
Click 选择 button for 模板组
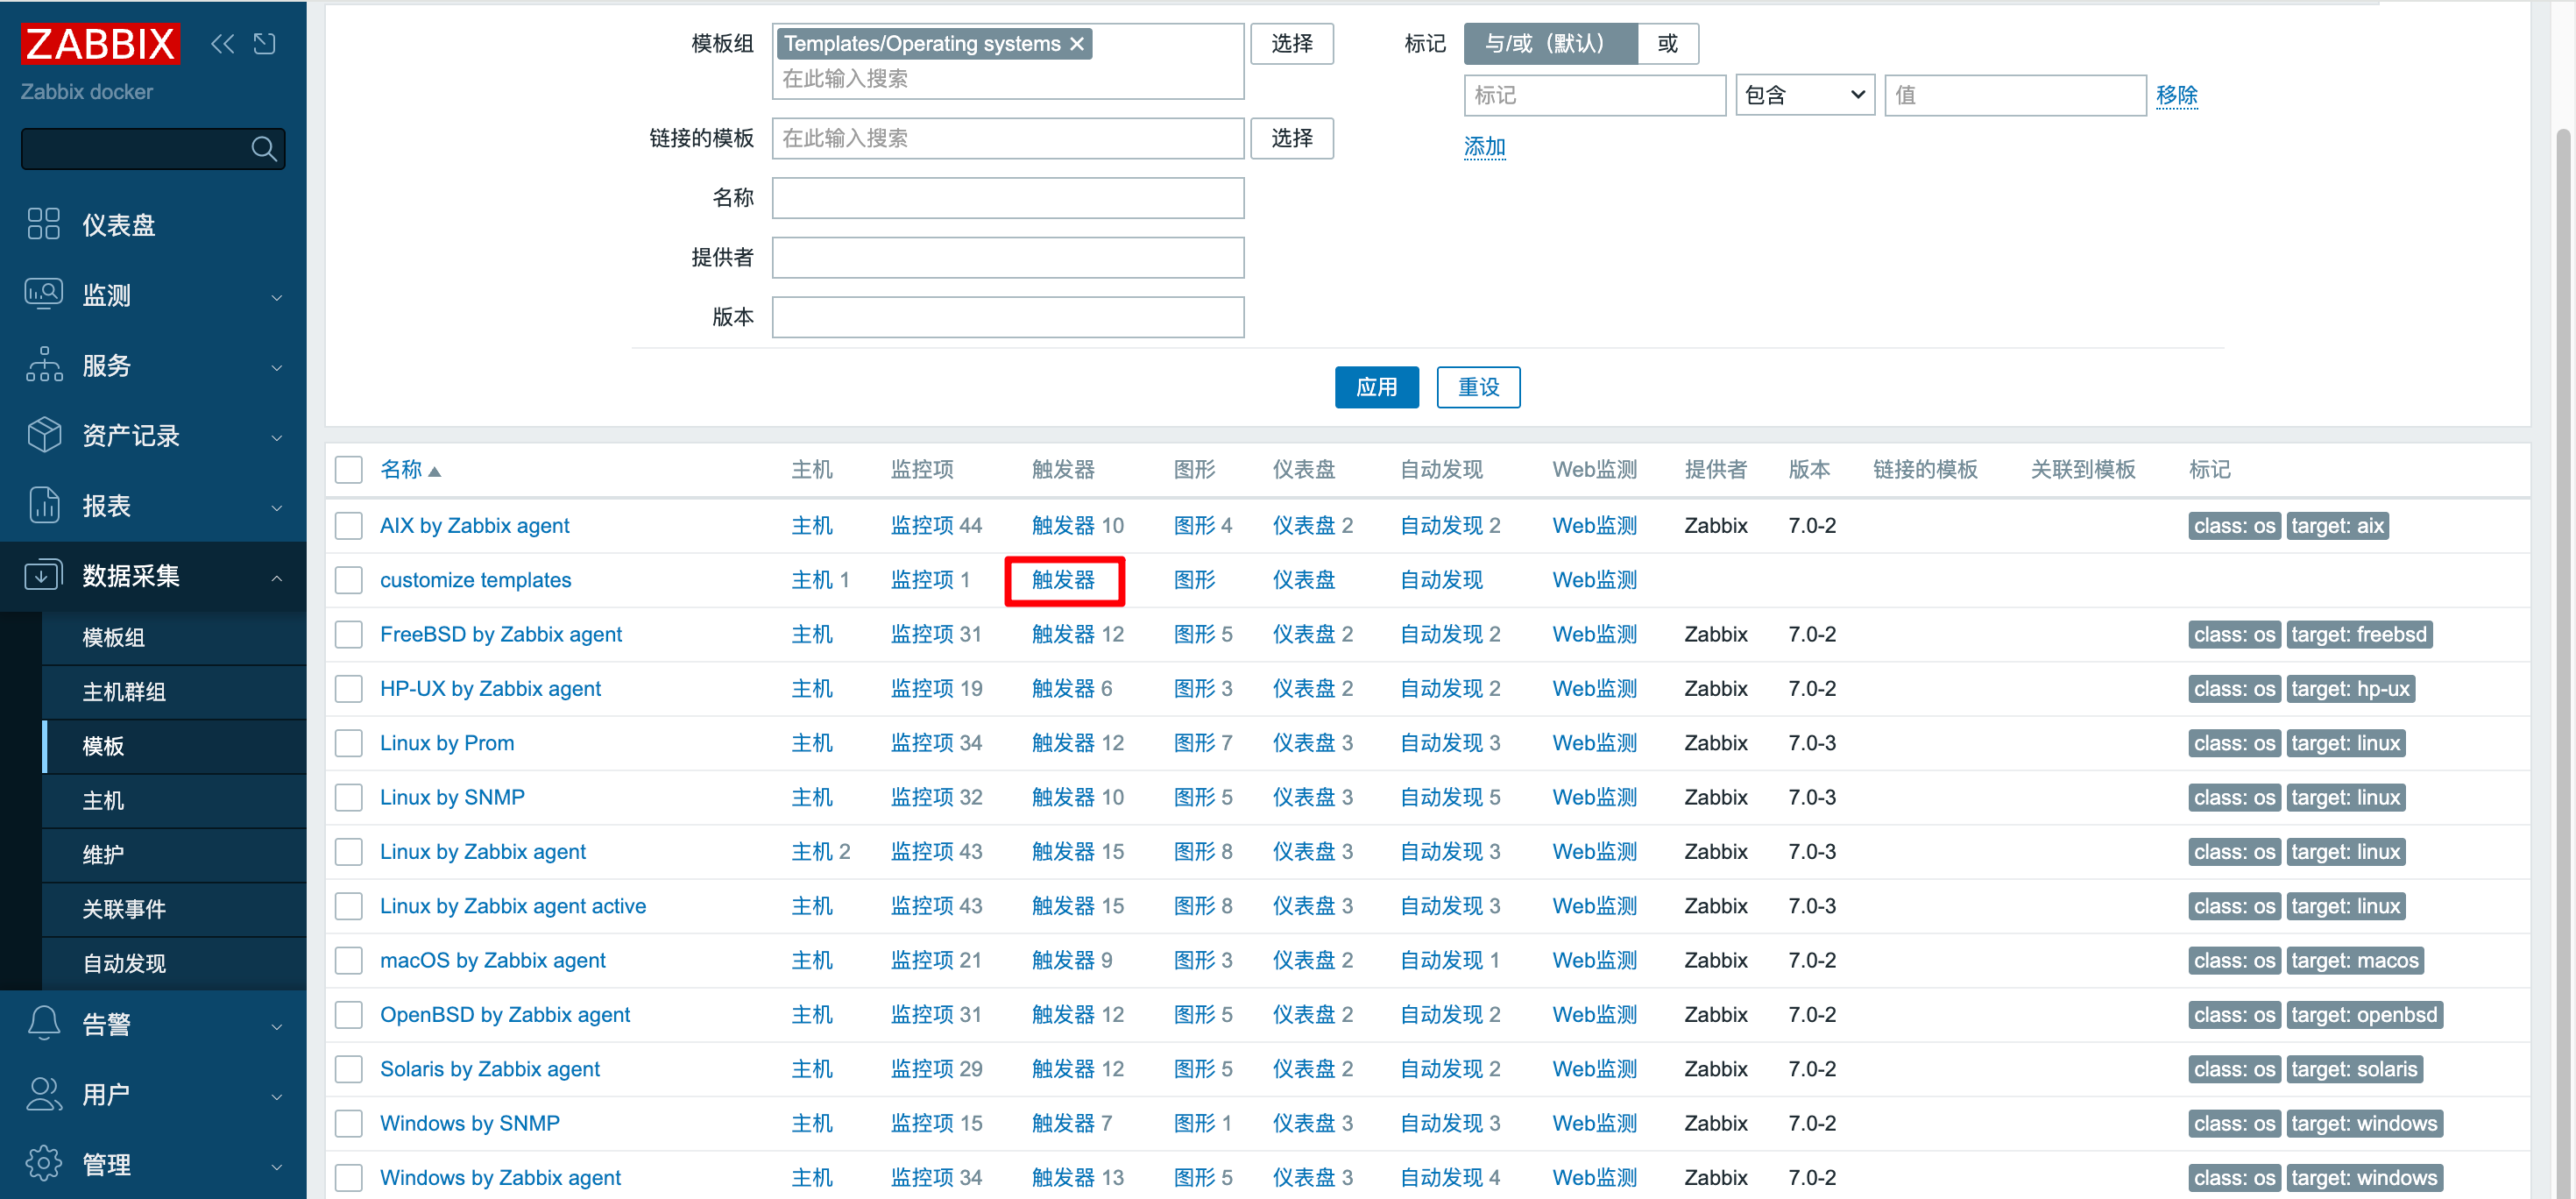[x=1291, y=44]
